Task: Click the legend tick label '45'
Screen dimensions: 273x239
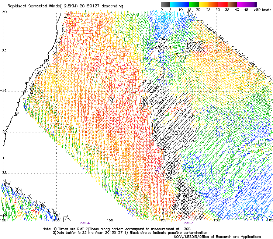Action: pos(246,10)
